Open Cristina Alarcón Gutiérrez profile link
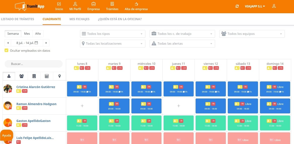294x144 pixels. click(x=36, y=87)
